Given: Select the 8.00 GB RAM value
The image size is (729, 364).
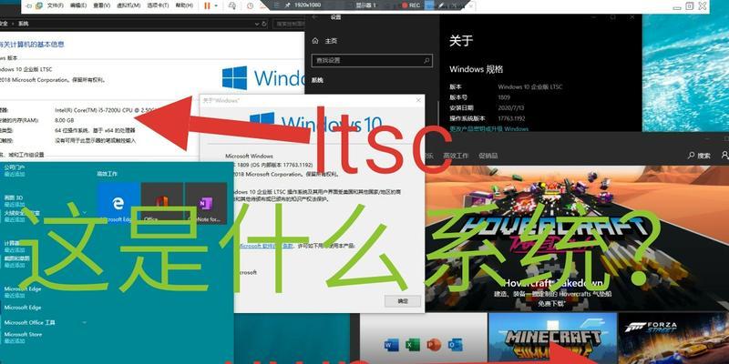Looking at the screenshot, I should coord(65,120).
